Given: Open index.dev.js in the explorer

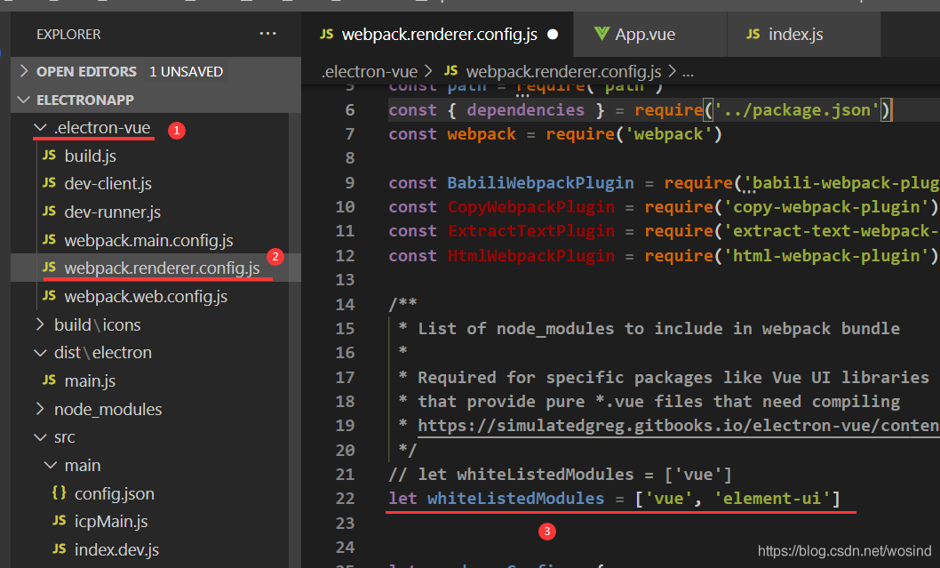Looking at the screenshot, I should (x=116, y=549).
